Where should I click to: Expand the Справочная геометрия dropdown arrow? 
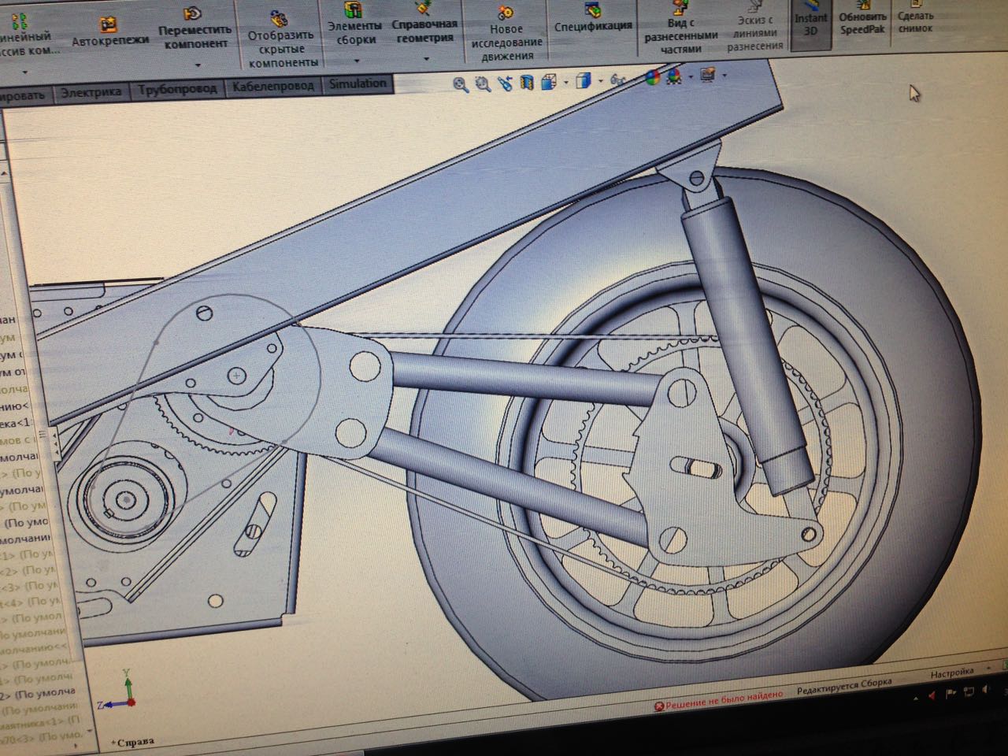(426, 59)
